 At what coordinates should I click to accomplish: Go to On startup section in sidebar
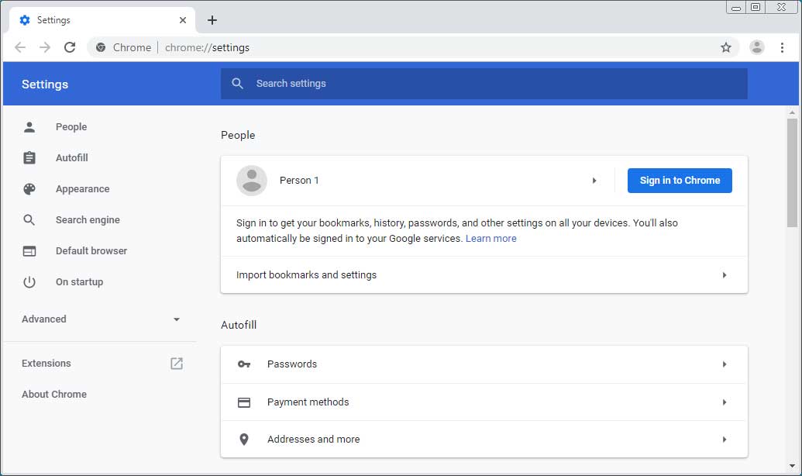point(79,282)
